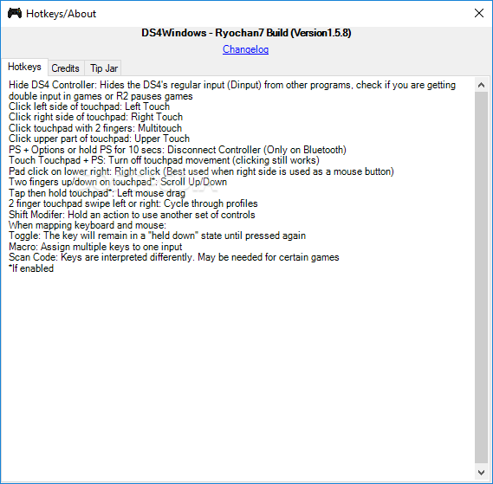Click 'When mapping keyboard and mouse:' line

click(x=88, y=226)
